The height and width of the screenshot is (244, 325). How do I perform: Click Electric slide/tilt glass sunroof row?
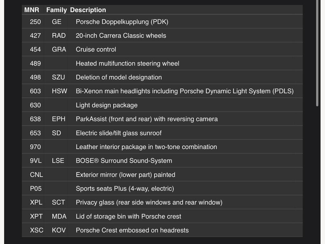coord(162,133)
